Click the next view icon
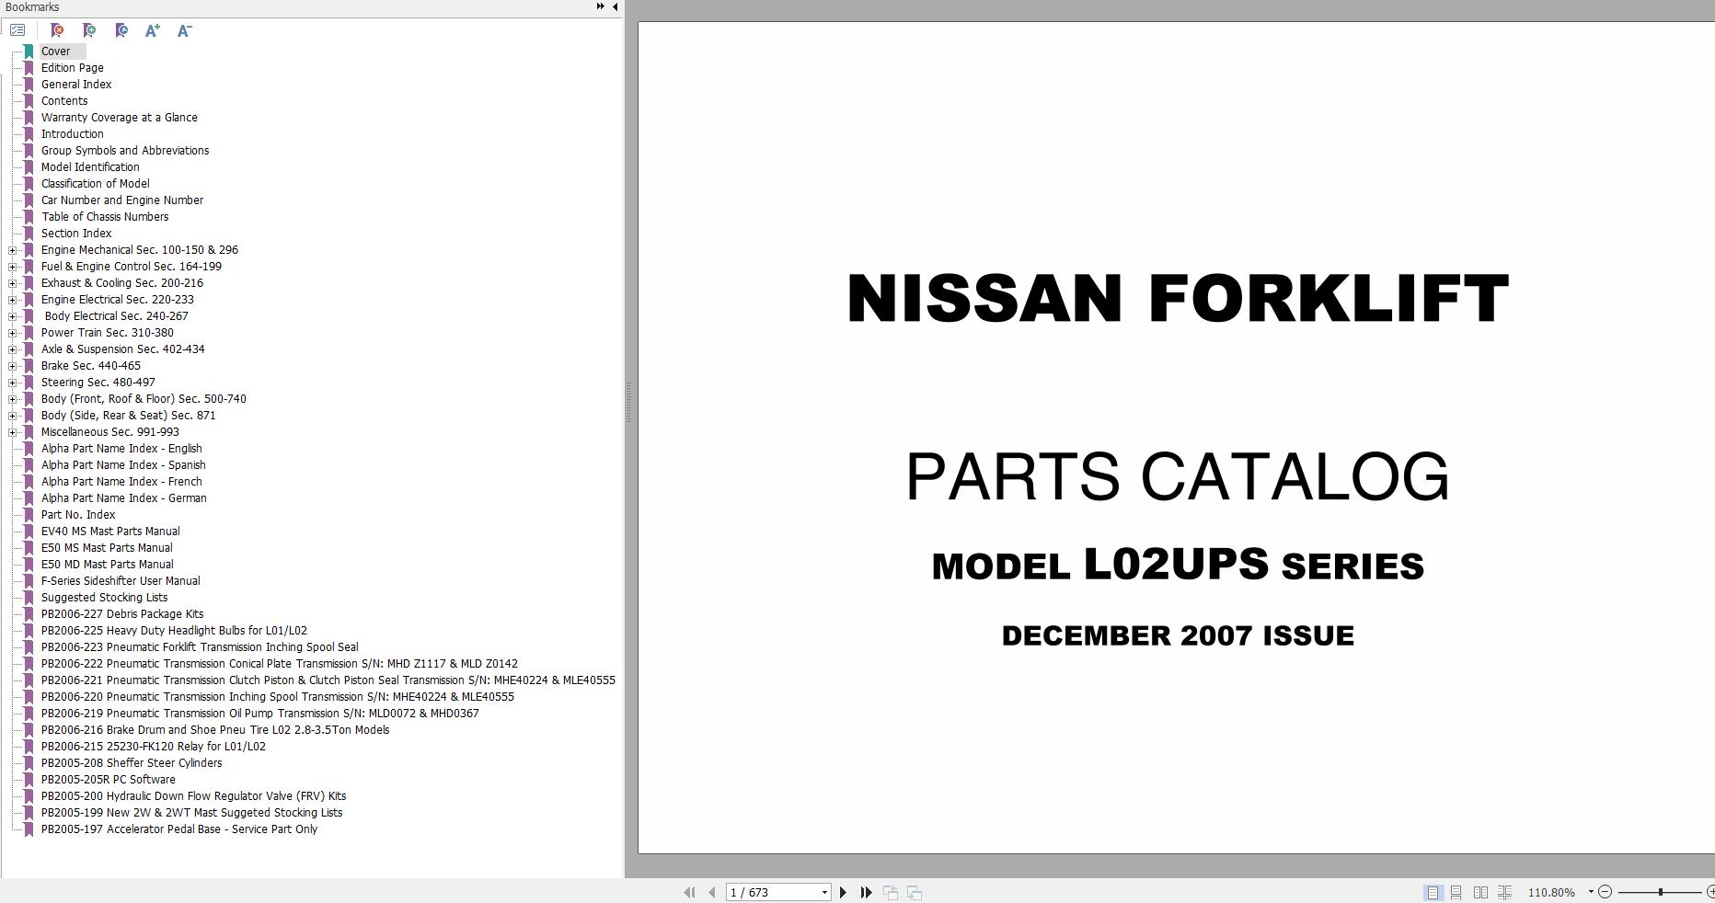Image resolution: width=1715 pixels, height=903 pixels. 915,892
